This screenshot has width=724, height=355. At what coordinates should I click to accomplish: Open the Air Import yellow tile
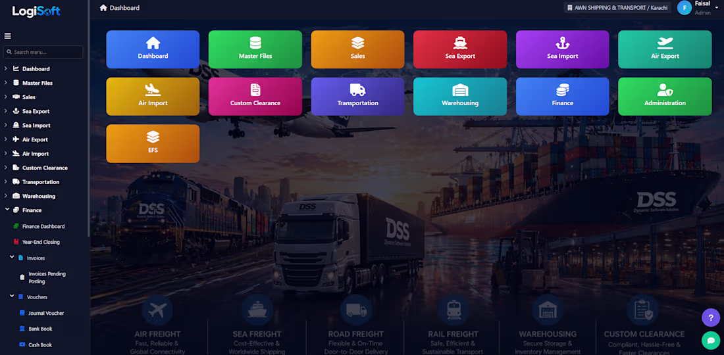click(x=153, y=97)
